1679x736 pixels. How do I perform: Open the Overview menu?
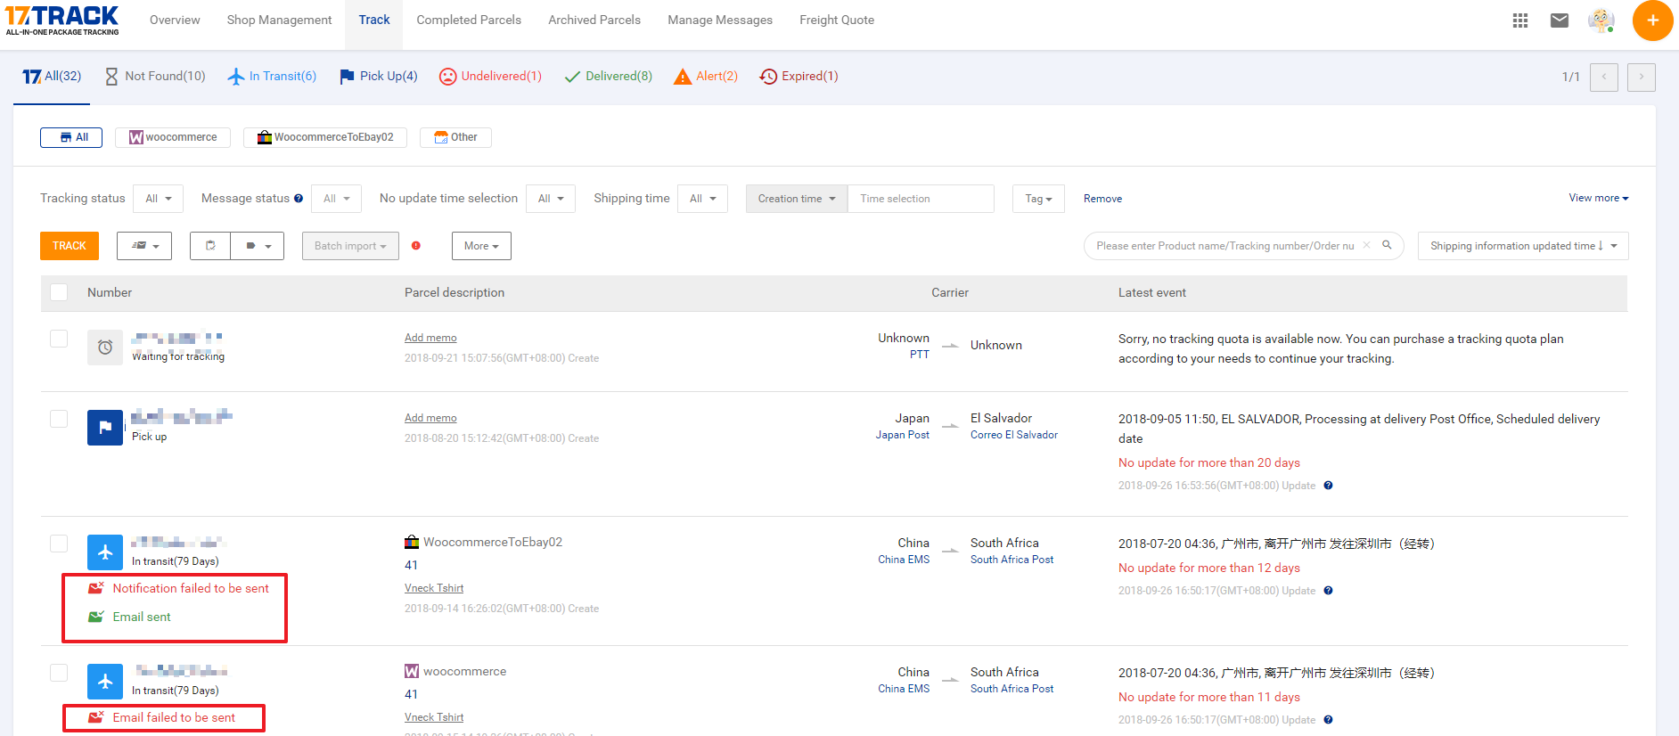pyautogui.click(x=175, y=20)
